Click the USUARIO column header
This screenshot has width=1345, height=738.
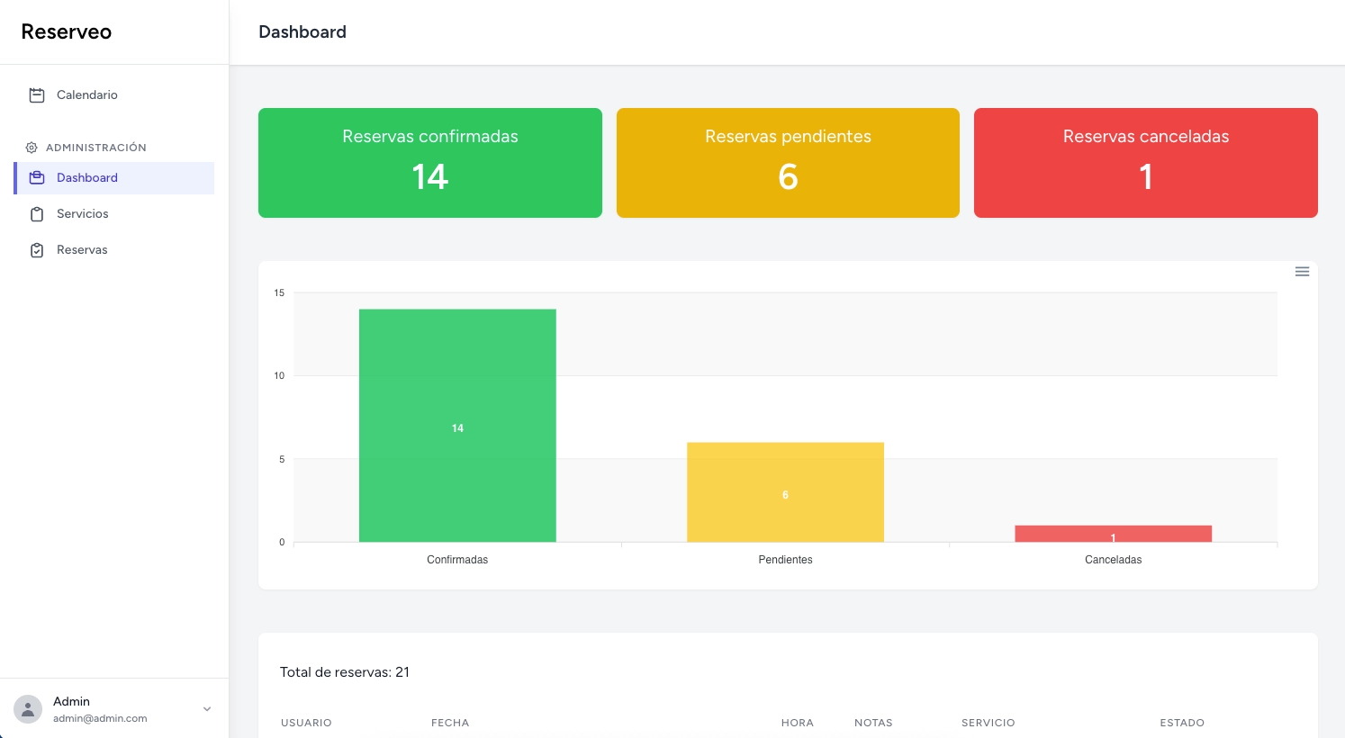pos(306,723)
